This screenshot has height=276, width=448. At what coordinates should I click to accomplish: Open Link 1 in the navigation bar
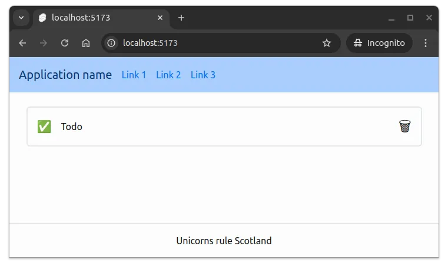point(134,75)
